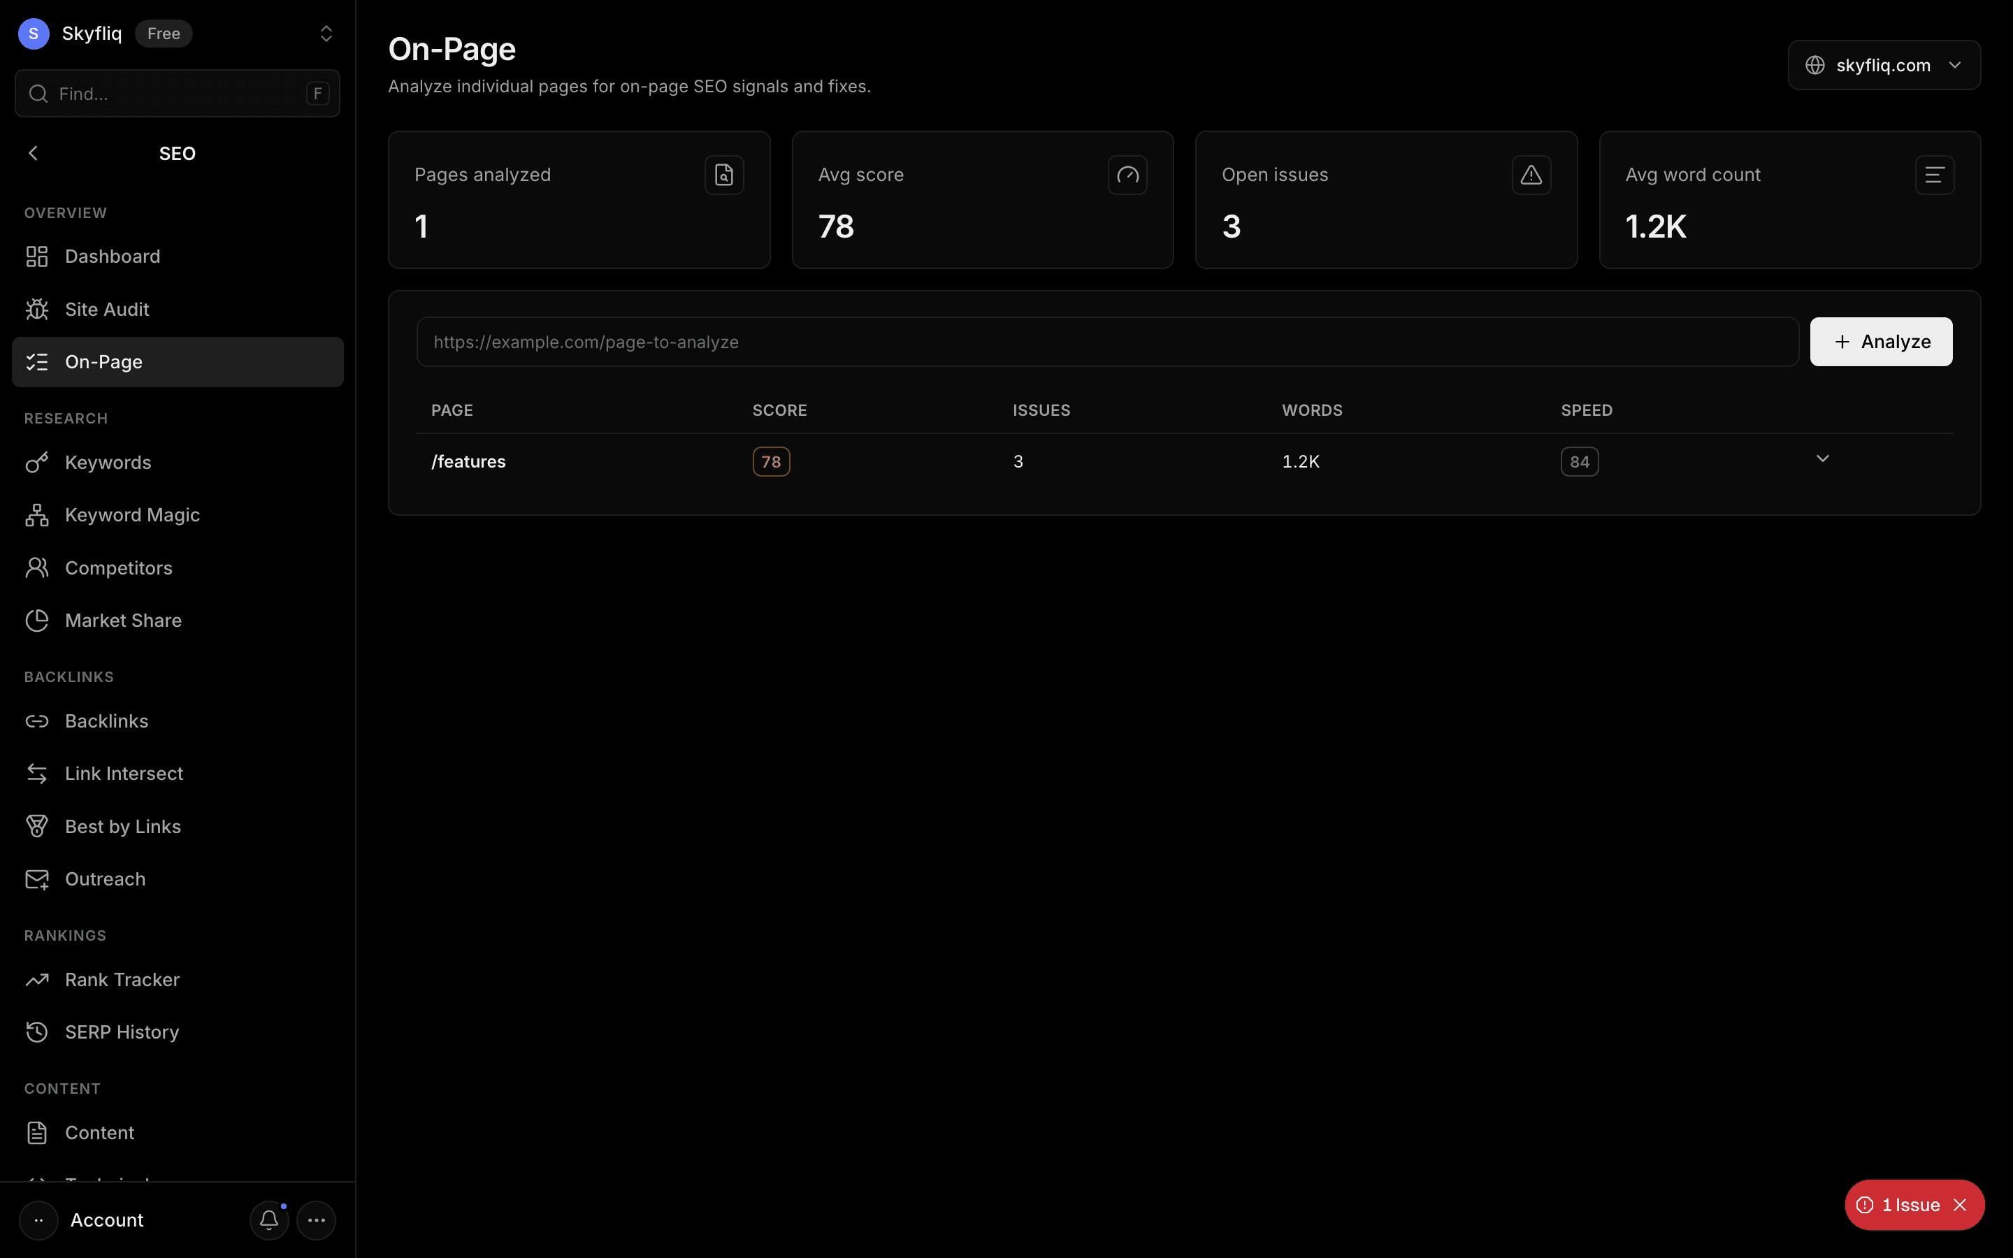Screen dimensions: 2013x1258
Task: Click the Avg score gauge icon
Action: tap(1127, 175)
